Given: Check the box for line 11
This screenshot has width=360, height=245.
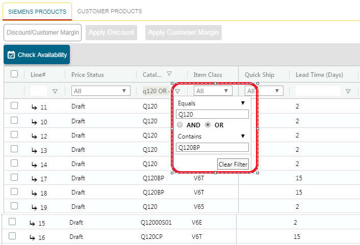Looking at the screenshot, I should pyautogui.click(x=14, y=105).
